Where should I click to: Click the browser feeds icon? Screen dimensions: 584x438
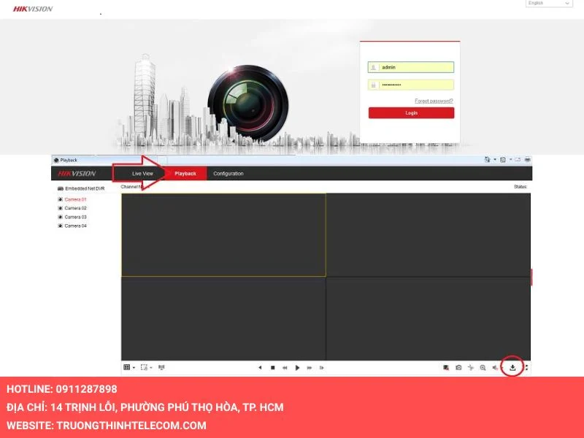tap(503, 160)
